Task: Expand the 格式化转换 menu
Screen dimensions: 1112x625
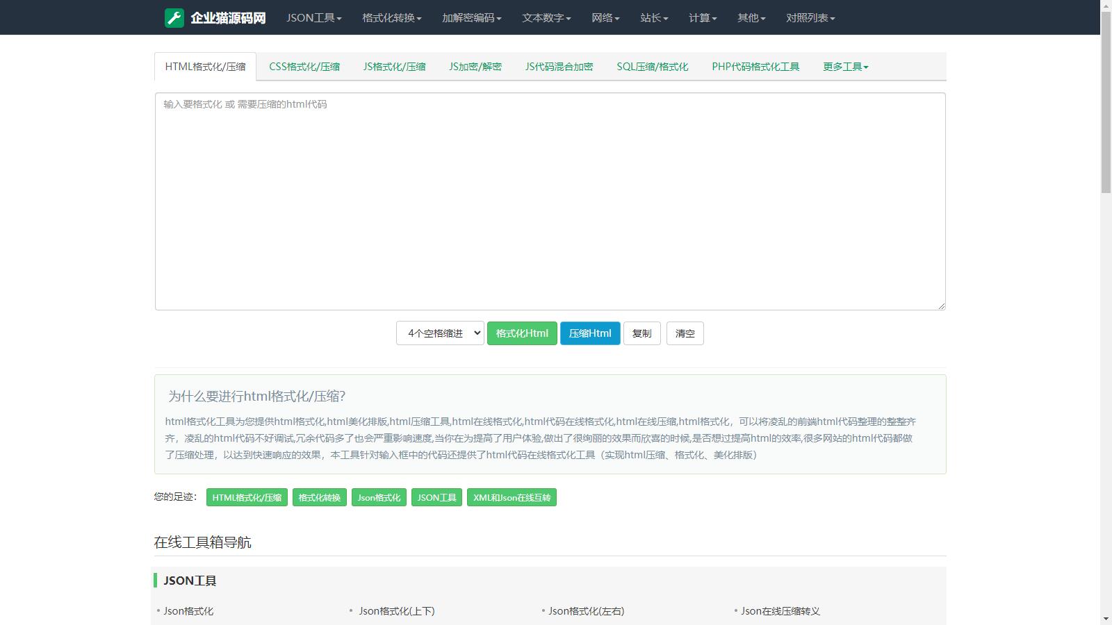Action: (x=391, y=18)
